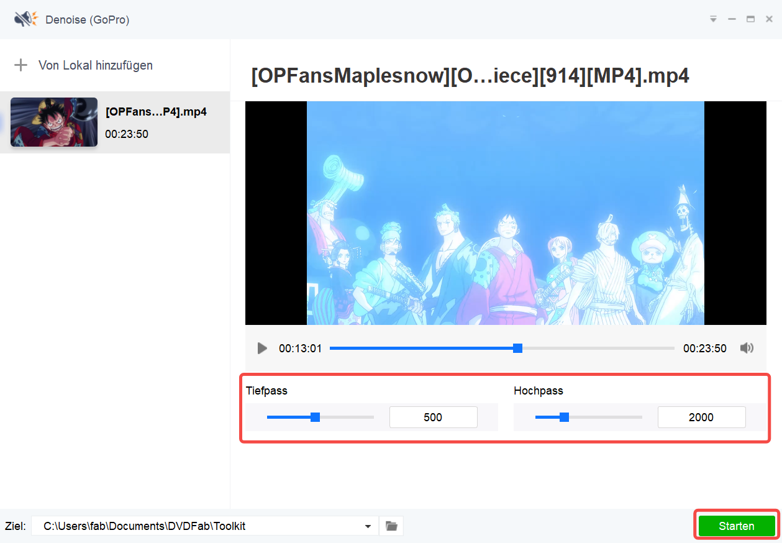Minimize the Denoise window

[x=732, y=19]
